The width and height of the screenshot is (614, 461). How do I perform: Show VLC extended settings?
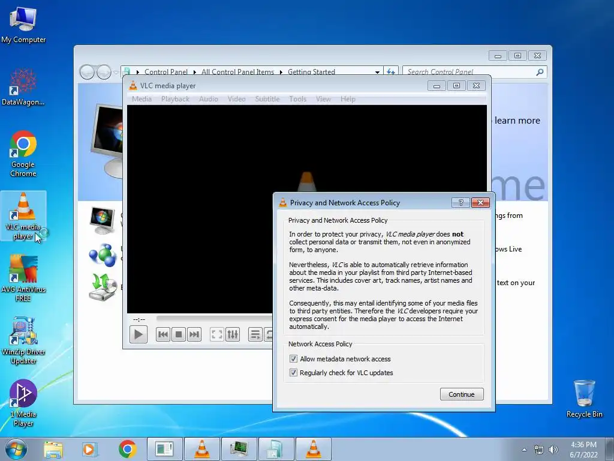233,334
